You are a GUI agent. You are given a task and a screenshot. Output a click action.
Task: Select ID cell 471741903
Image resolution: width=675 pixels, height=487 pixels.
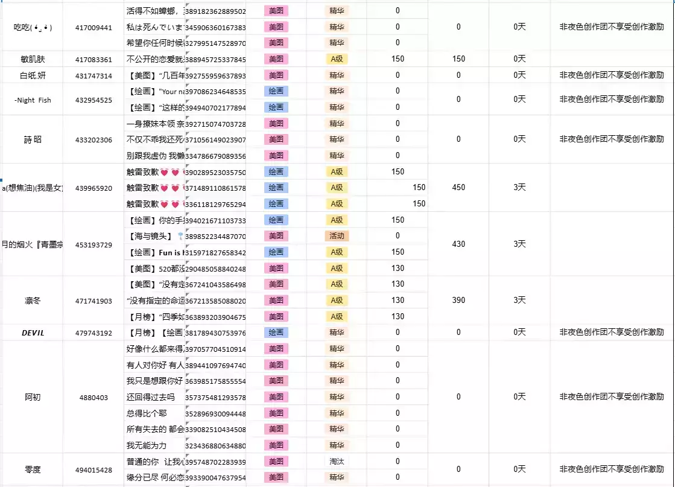point(93,301)
